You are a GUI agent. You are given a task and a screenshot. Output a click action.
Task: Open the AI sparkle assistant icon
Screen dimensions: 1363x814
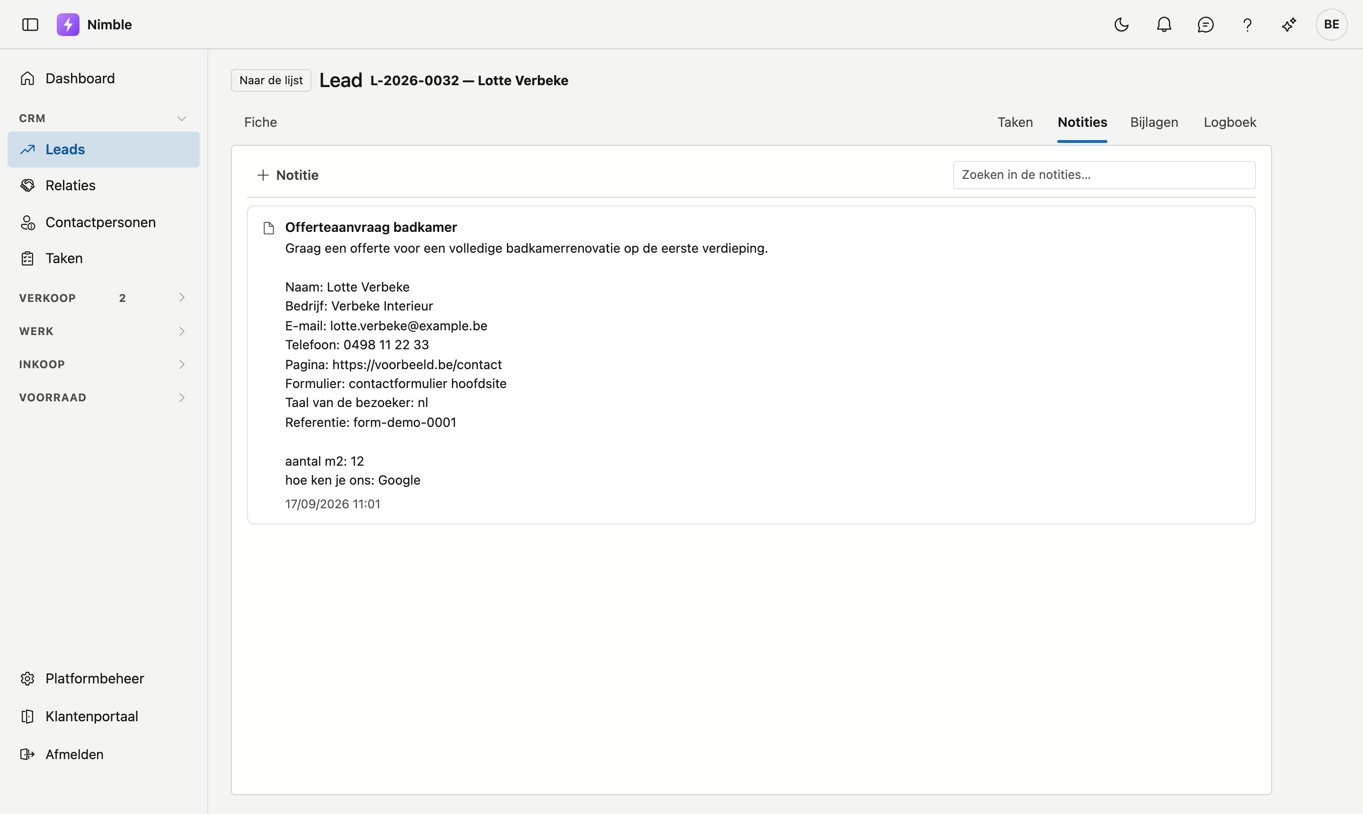click(x=1289, y=25)
